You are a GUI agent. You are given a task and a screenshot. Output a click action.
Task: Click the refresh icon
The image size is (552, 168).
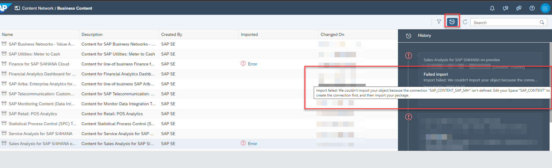pyautogui.click(x=465, y=22)
